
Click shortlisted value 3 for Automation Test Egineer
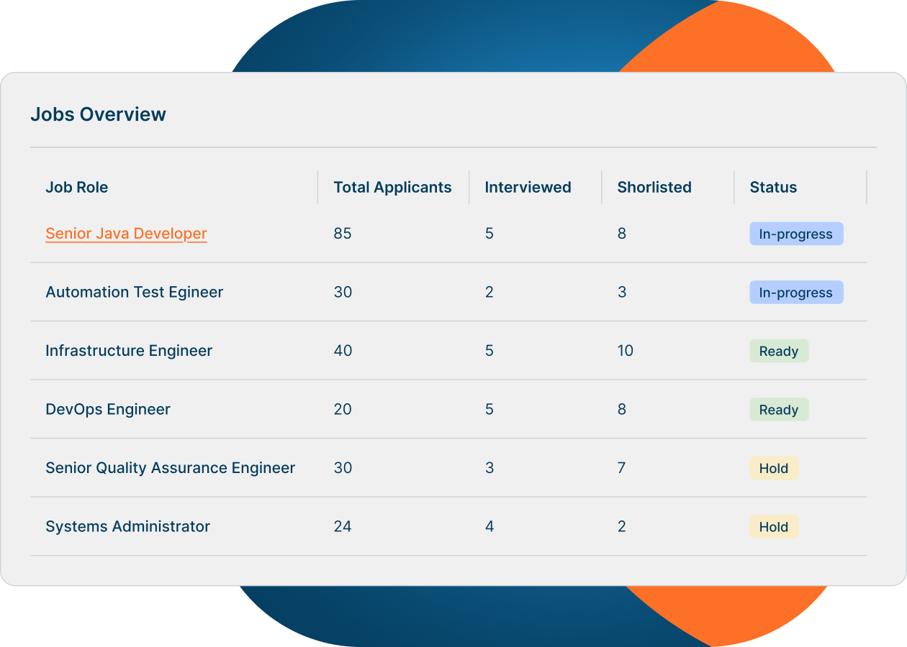pos(622,292)
